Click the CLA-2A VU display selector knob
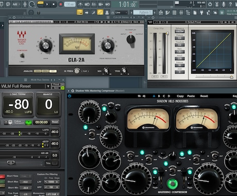 [x=131, y=40]
